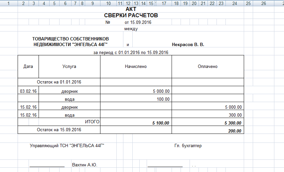Select column header 1

point(9,4)
